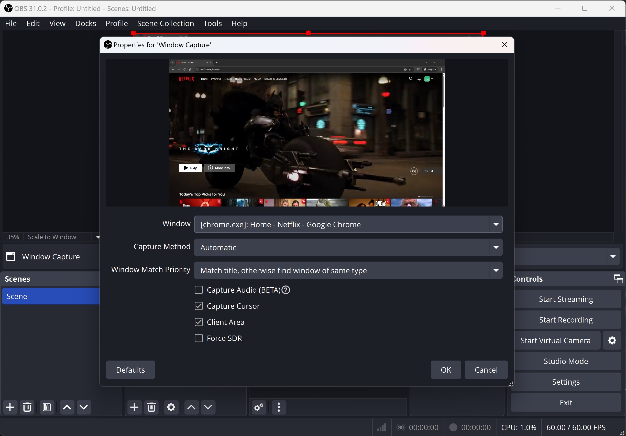The height and width of the screenshot is (436, 626).
Task: Open advanced audio properties gears icon
Action: pyautogui.click(x=259, y=407)
